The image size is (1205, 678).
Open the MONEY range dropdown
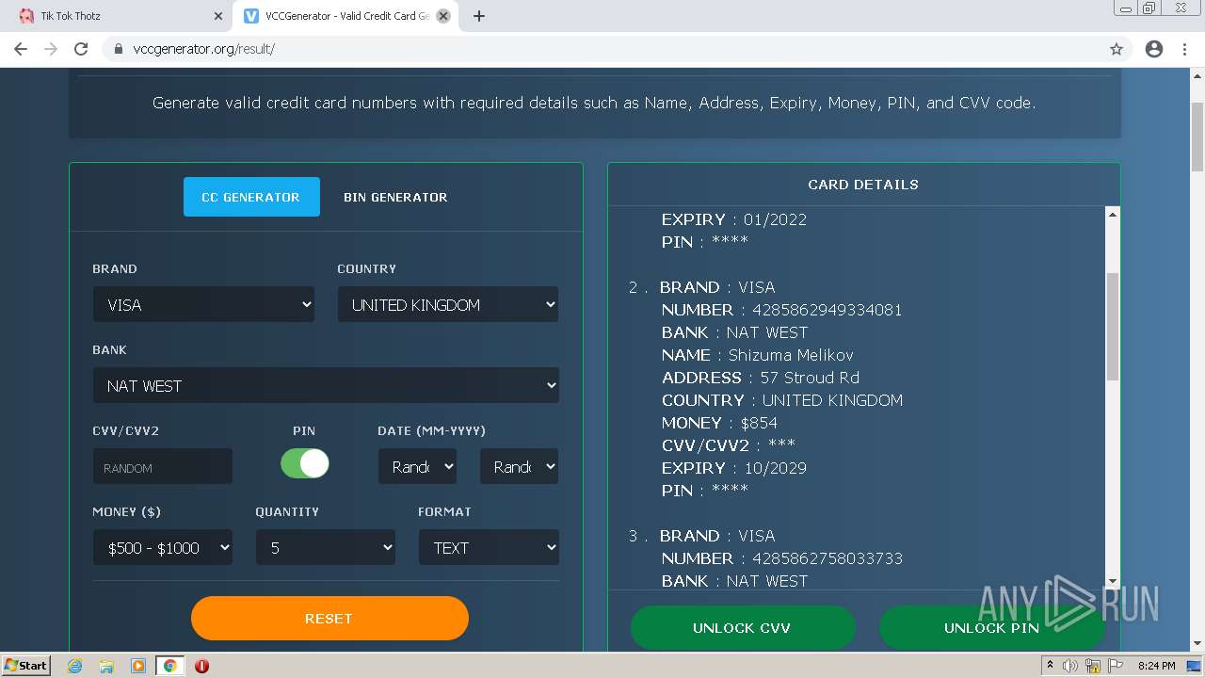pos(163,547)
